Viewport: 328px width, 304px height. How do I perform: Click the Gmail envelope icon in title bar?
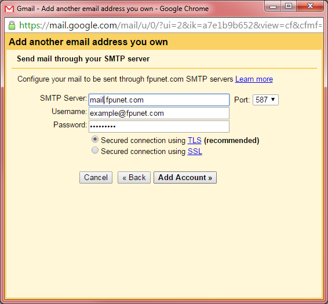click(x=9, y=9)
